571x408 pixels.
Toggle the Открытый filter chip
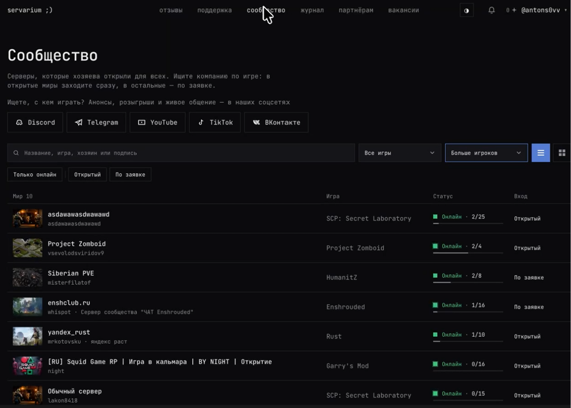[x=87, y=174]
